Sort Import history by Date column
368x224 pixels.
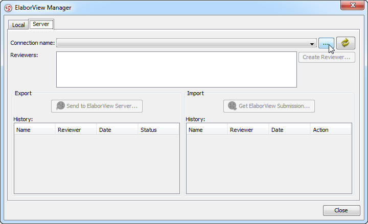290,130
